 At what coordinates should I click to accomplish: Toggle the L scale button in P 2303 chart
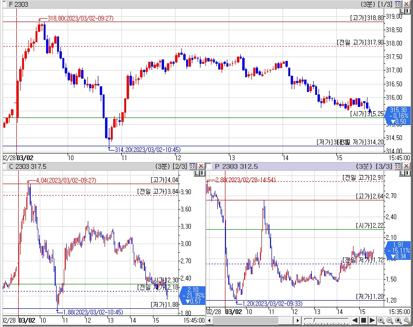402,173
